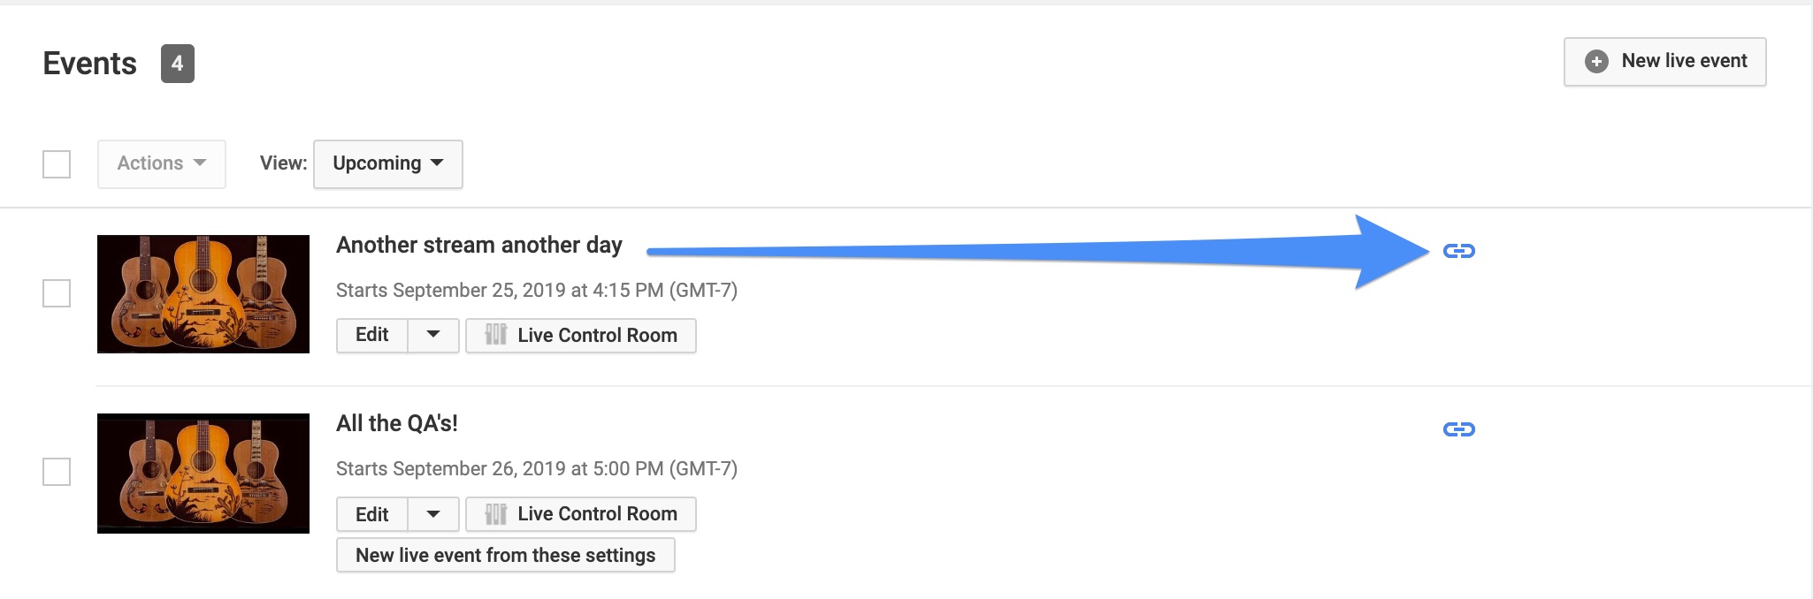The height and width of the screenshot is (599, 1813).
Task: Create New live event from these settings
Action: pos(505,555)
